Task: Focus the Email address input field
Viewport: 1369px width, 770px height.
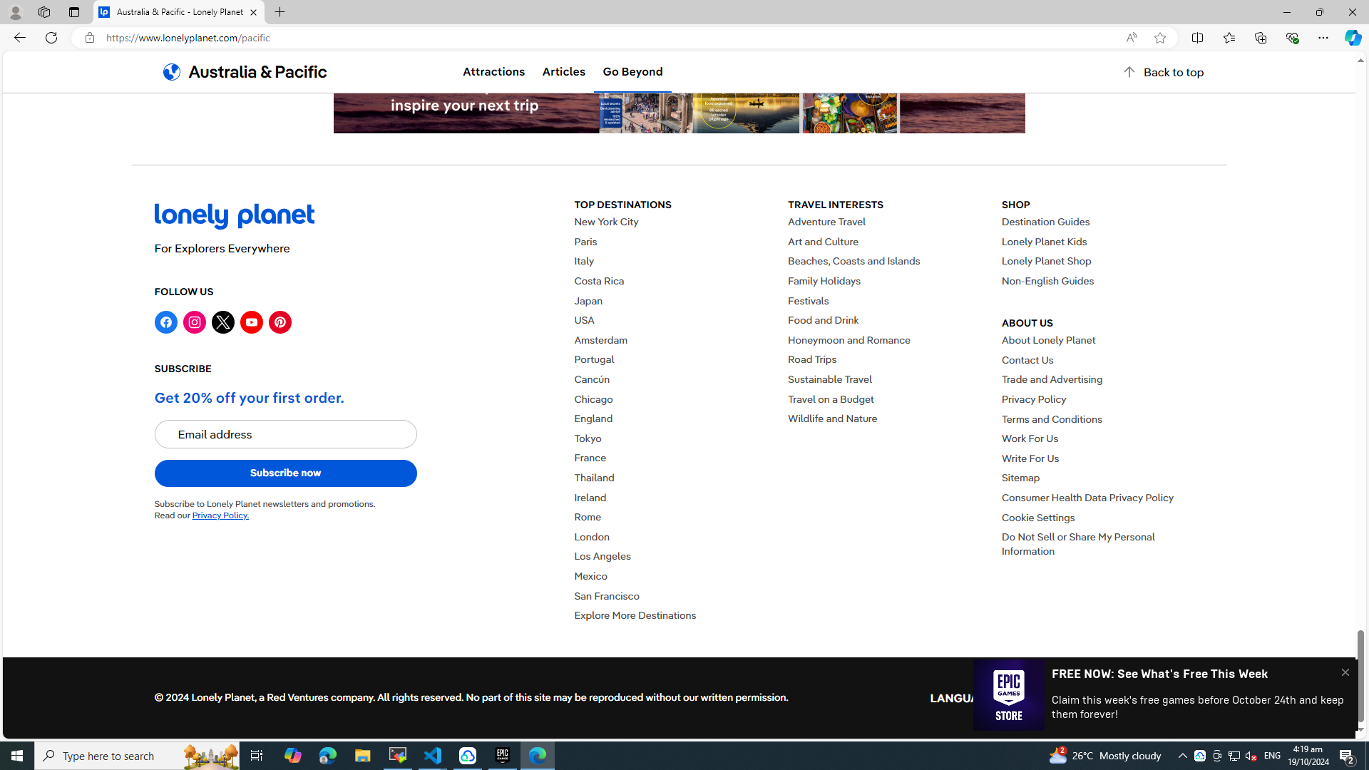Action: point(285,434)
